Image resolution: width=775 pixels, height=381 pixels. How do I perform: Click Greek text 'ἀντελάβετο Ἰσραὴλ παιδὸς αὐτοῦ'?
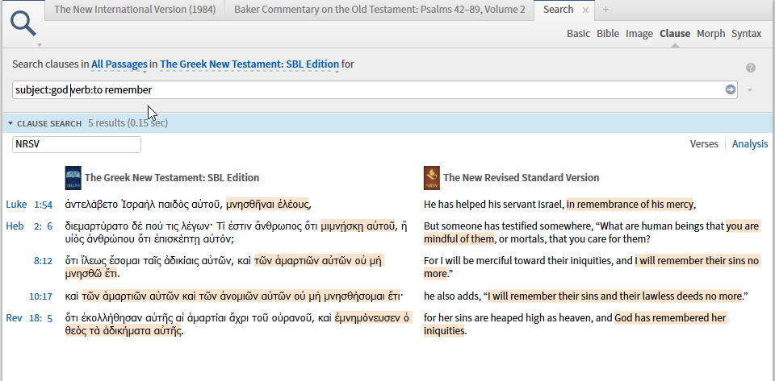pyautogui.click(x=143, y=204)
